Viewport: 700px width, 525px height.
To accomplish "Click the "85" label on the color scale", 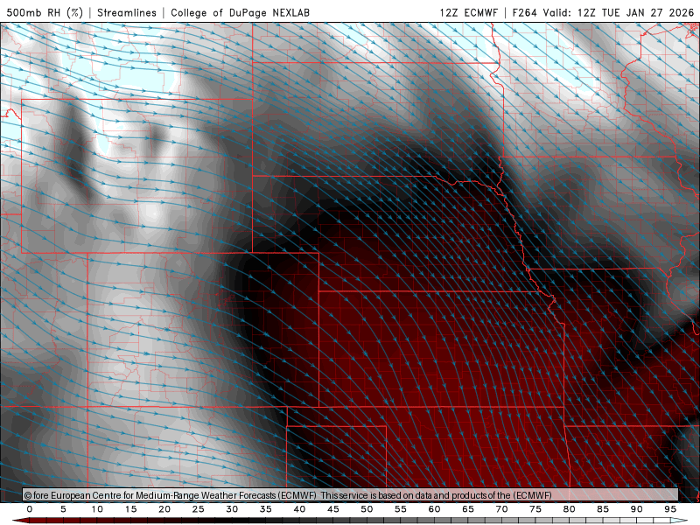I will click(603, 509).
